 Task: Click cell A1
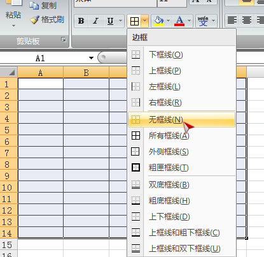(x=41, y=84)
